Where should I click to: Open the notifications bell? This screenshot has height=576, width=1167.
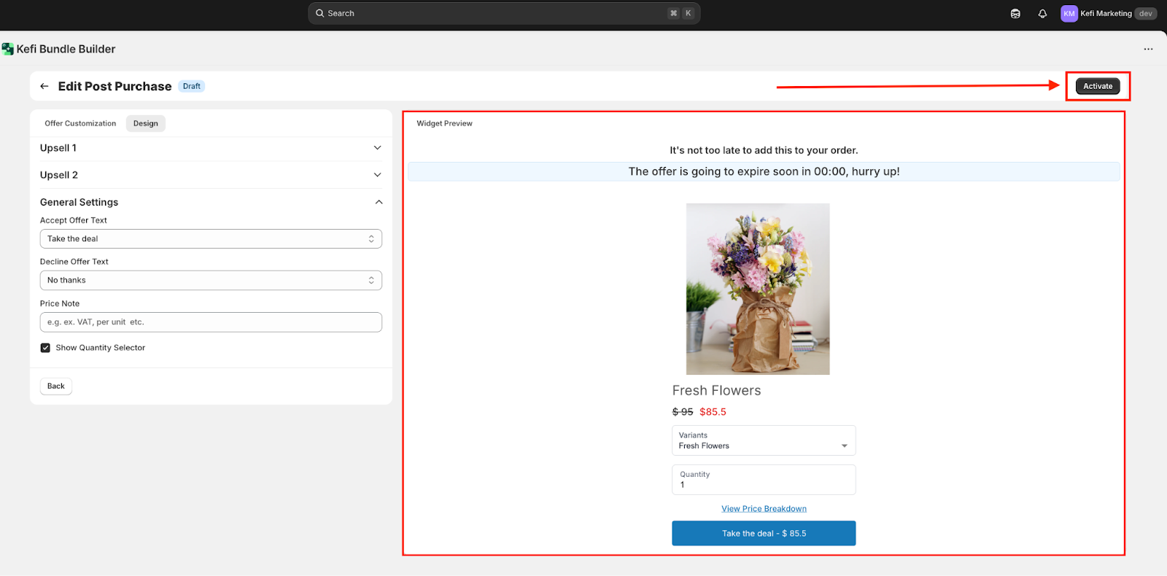(1042, 14)
